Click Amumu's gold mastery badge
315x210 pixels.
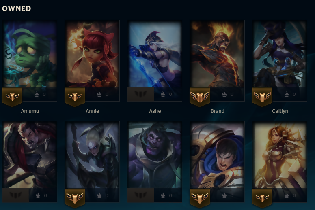point(12,97)
